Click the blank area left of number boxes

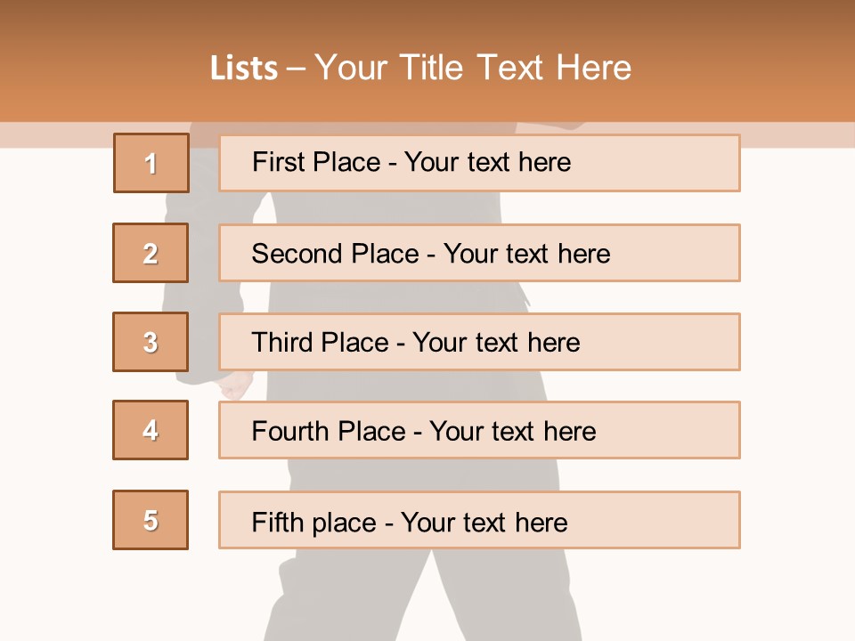[55, 356]
